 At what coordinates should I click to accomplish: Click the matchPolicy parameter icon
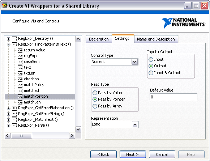(20, 85)
